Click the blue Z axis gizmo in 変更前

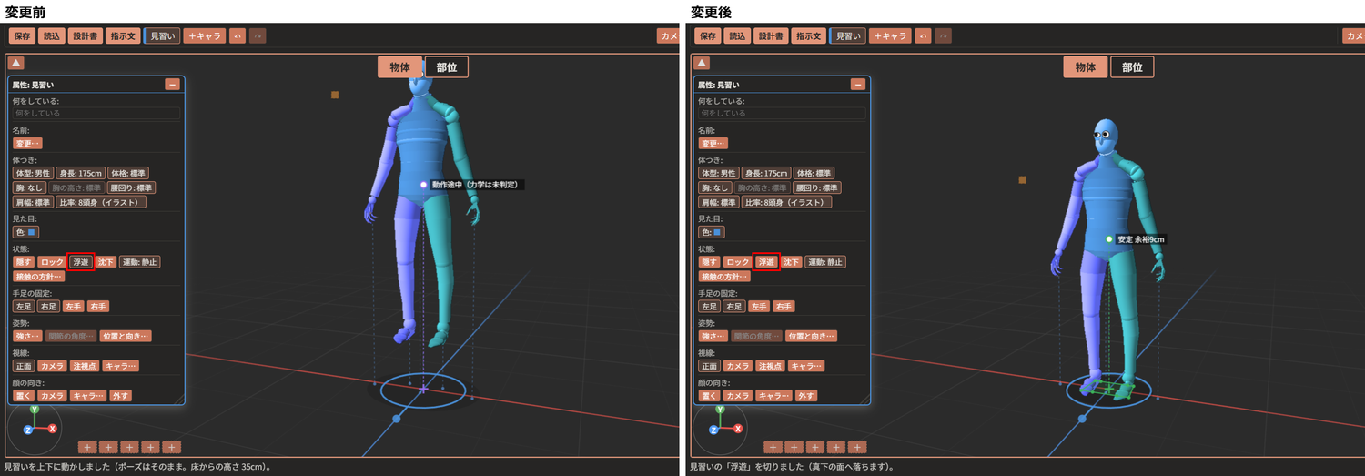point(28,429)
